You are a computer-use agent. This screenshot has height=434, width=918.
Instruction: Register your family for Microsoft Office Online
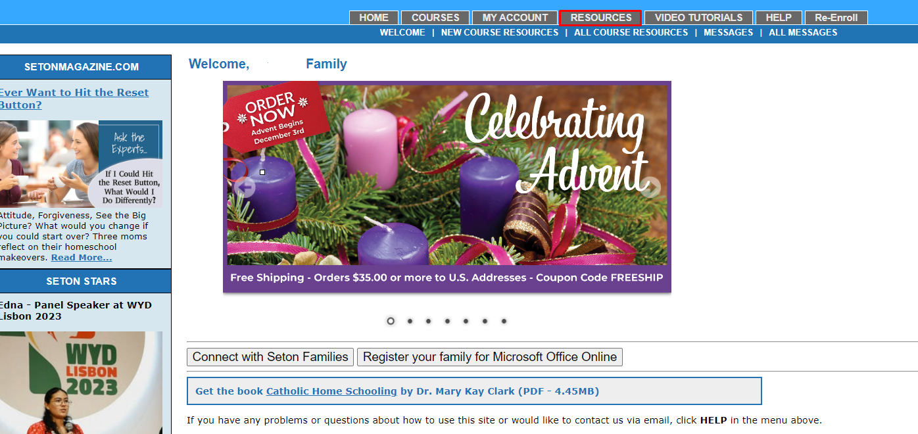click(490, 357)
